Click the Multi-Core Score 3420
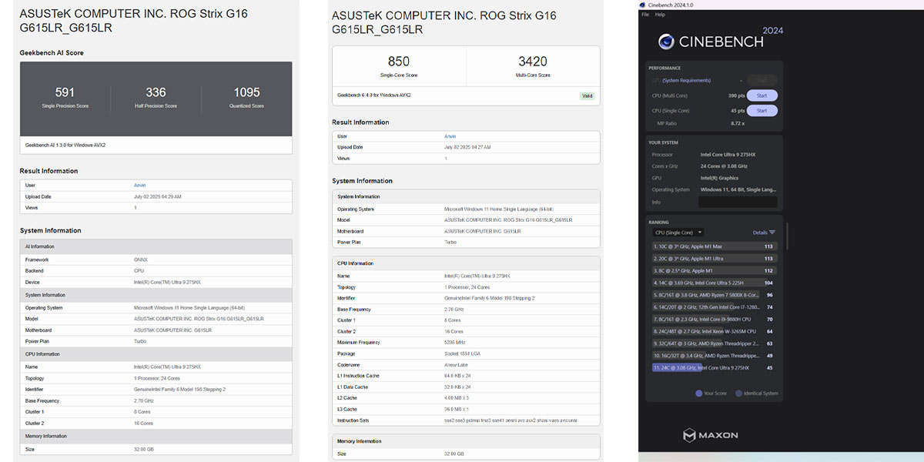Viewport: 924px width, 462px height. (533, 61)
